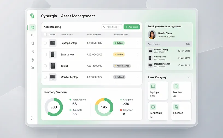This screenshot has width=223, height=138.
Task: Click the Synergia logo in the sidebar
Action: pyautogui.click(x=32, y=16)
